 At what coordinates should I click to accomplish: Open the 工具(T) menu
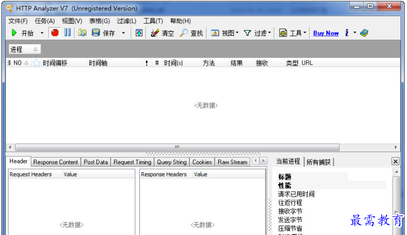153,21
